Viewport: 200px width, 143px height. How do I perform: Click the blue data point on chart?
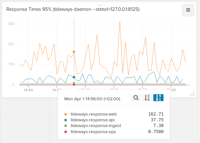[74, 77]
